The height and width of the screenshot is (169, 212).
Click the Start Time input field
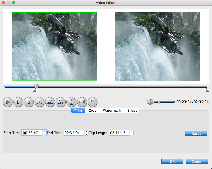coord(32,133)
